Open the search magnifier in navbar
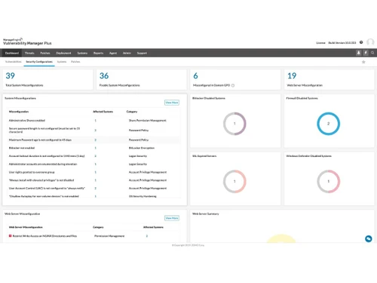This screenshot has width=377, height=283. coord(372,53)
